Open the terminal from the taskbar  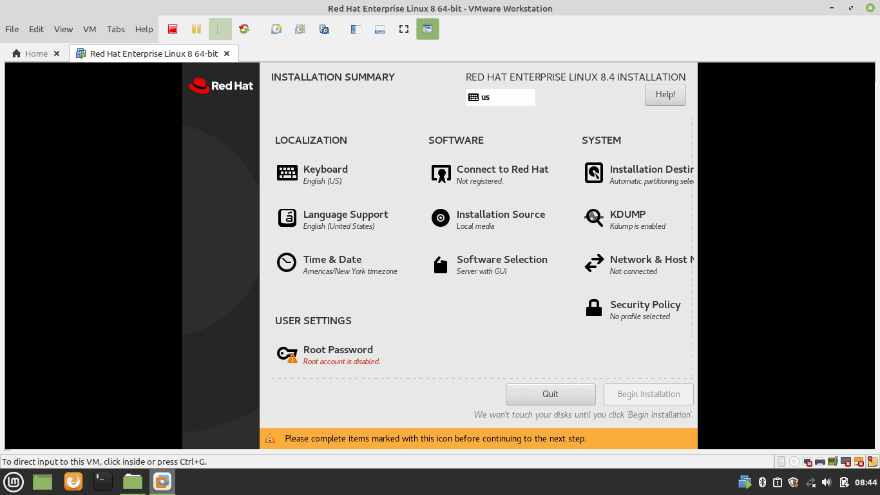[103, 481]
